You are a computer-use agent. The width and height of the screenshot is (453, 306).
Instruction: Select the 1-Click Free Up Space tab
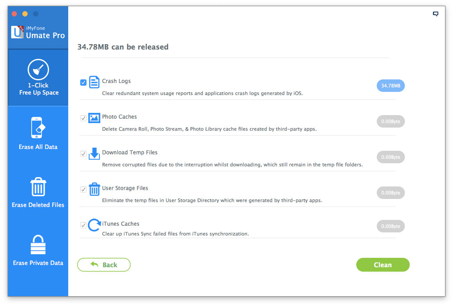[x=38, y=78]
